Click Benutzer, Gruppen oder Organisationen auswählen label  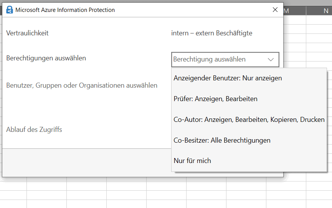(82, 85)
